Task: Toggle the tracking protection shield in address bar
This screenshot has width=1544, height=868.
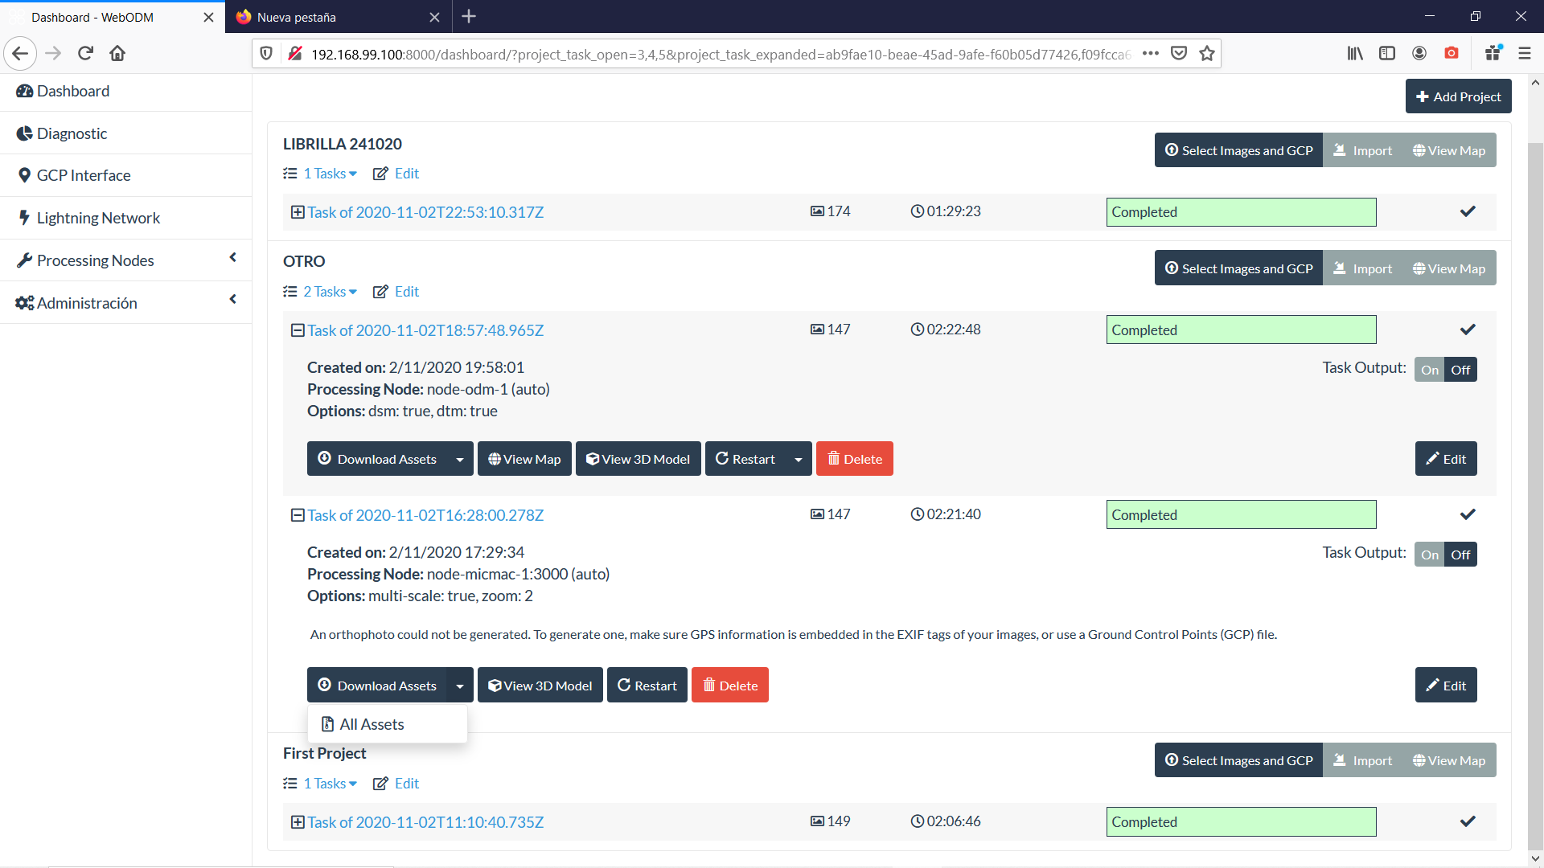Action: pyautogui.click(x=266, y=53)
